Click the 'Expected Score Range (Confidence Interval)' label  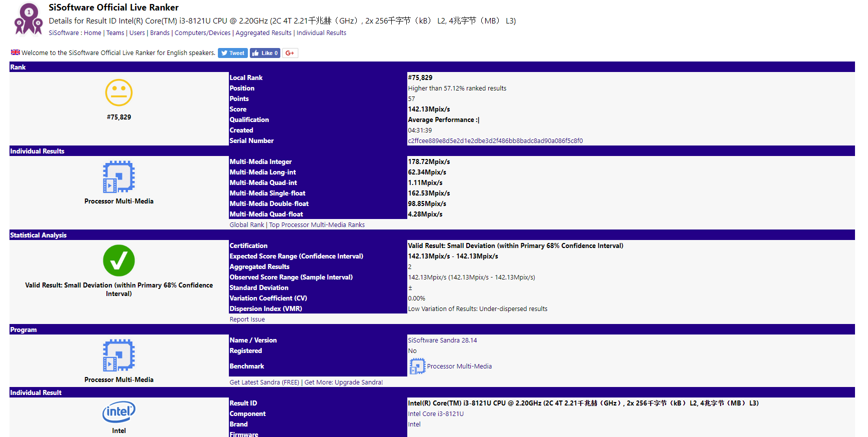pyautogui.click(x=296, y=256)
